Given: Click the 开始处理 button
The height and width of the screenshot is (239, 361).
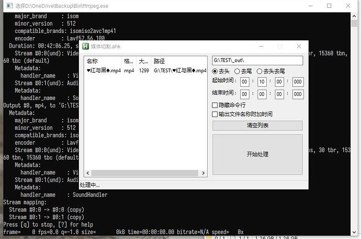Looking at the screenshot, I should 257,154.
